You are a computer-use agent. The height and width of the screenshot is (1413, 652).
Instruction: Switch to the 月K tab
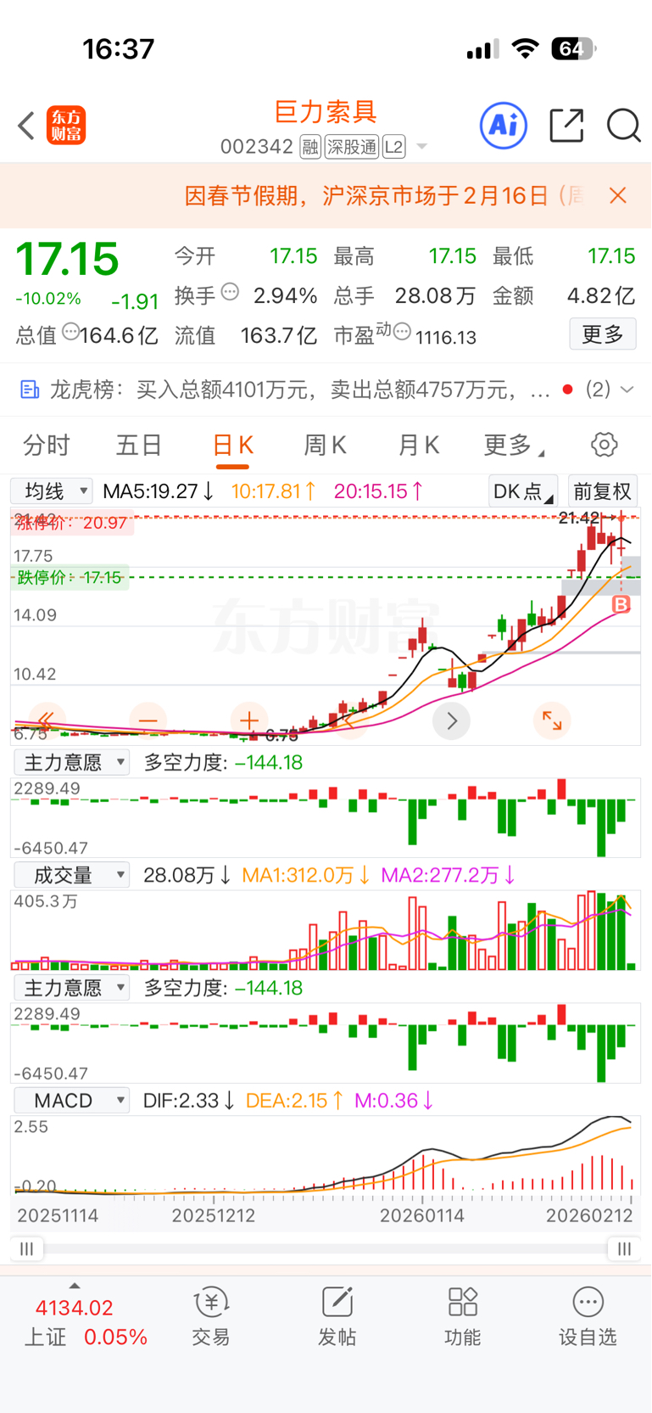coord(419,445)
